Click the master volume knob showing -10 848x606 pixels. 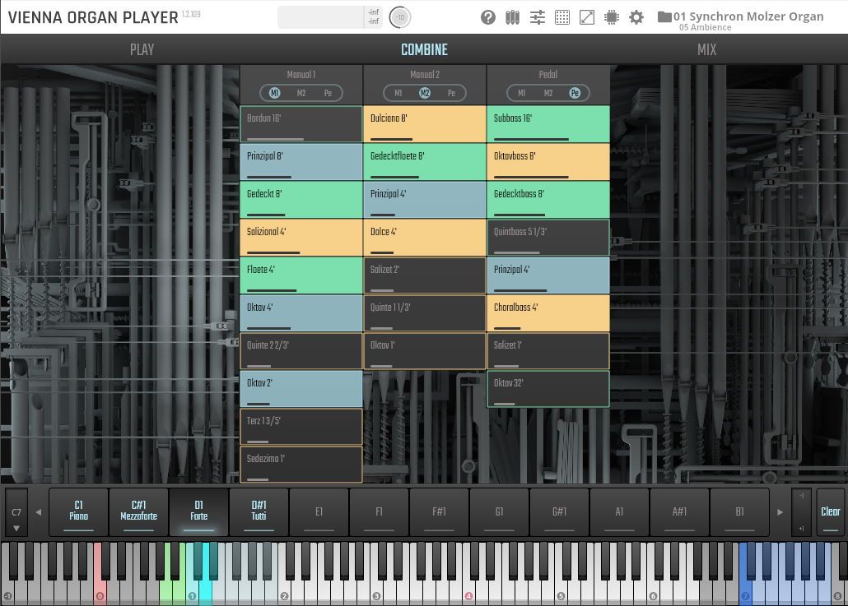click(x=400, y=17)
